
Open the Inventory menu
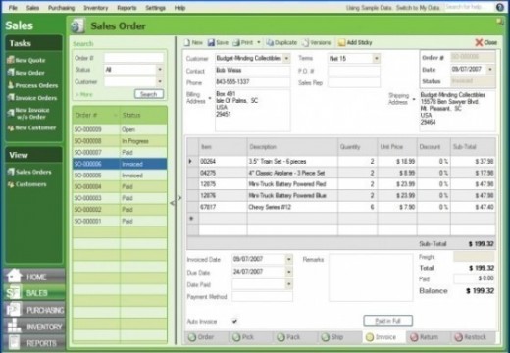click(96, 8)
